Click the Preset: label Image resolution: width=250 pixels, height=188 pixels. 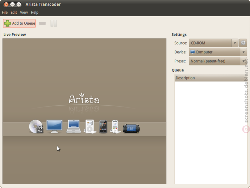click(180, 61)
